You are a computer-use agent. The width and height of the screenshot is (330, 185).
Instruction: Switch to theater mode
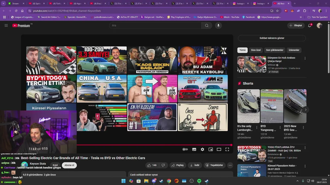point(219,149)
